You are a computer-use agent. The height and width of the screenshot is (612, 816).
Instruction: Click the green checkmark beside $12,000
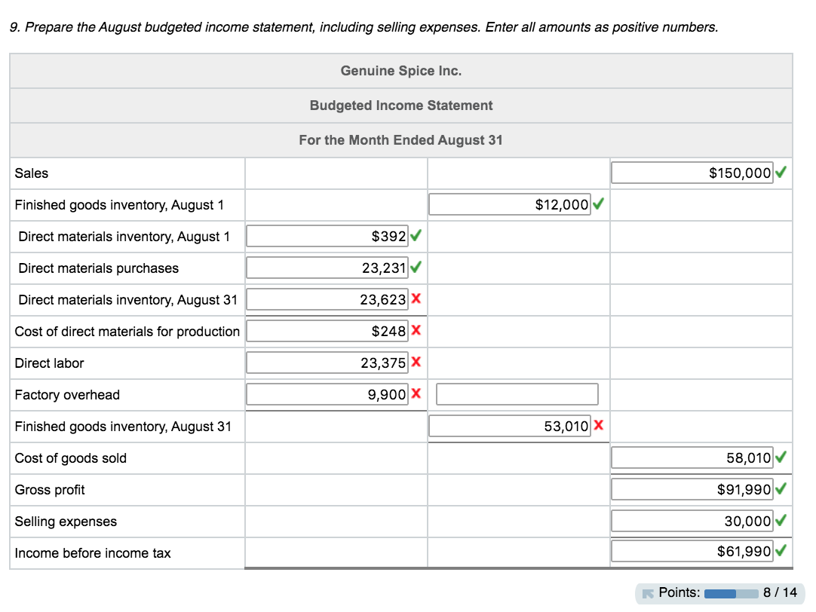598,203
